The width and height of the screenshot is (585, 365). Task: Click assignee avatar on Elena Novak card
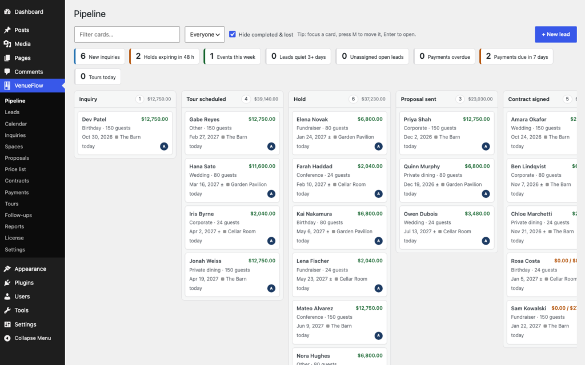click(379, 147)
